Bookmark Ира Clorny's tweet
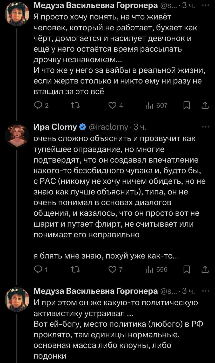This screenshot has width=215, height=363. [186, 269]
